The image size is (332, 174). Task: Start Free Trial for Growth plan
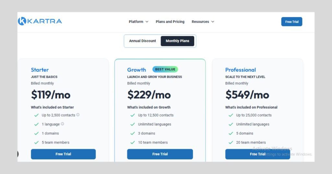pos(160,154)
